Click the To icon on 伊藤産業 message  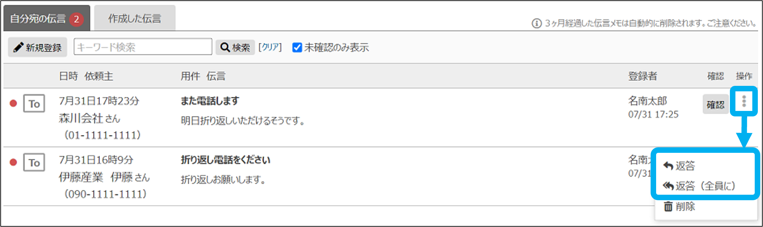coord(34,162)
